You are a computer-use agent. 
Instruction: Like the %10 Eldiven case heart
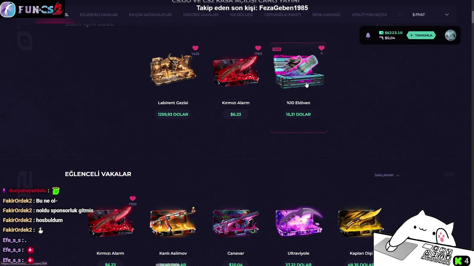pos(321,48)
